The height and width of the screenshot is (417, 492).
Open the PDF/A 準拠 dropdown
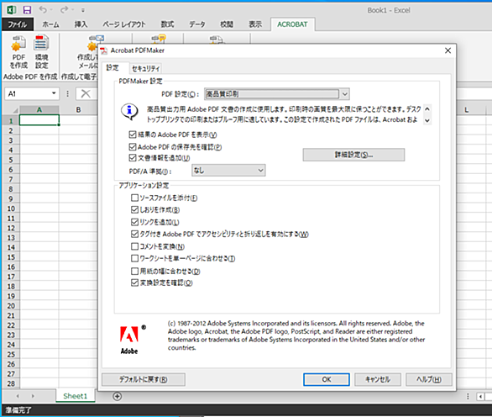coord(228,171)
